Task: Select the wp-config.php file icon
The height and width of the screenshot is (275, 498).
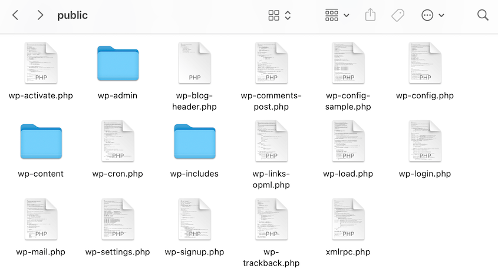Action: tap(426, 63)
